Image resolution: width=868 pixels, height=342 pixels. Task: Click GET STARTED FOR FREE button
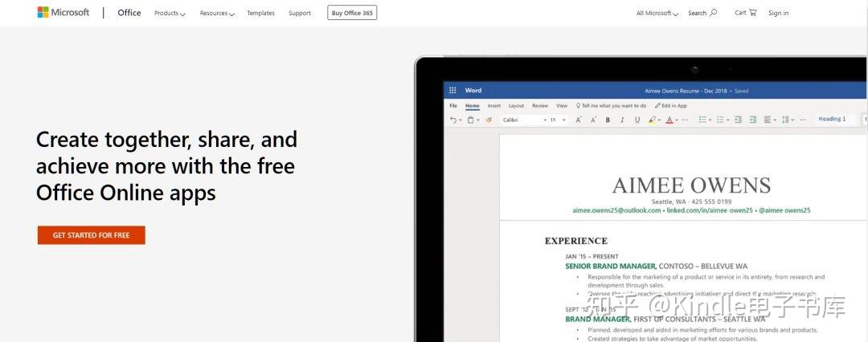point(92,235)
